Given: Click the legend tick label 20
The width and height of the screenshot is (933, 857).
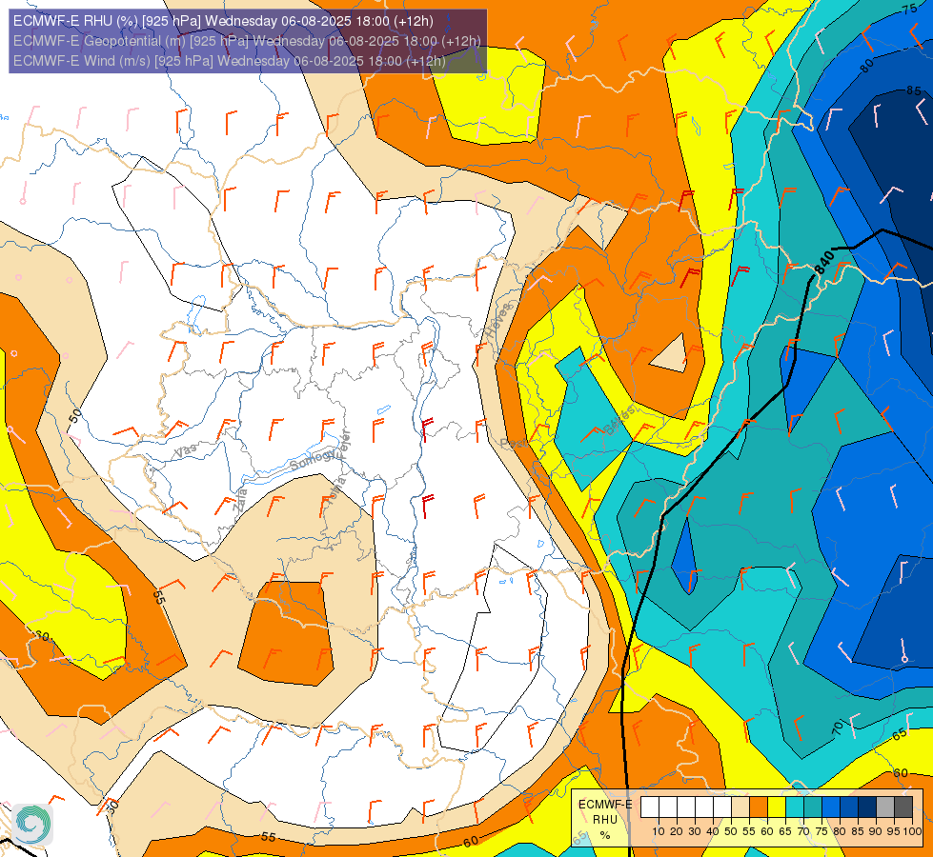Looking at the screenshot, I should (x=677, y=831).
